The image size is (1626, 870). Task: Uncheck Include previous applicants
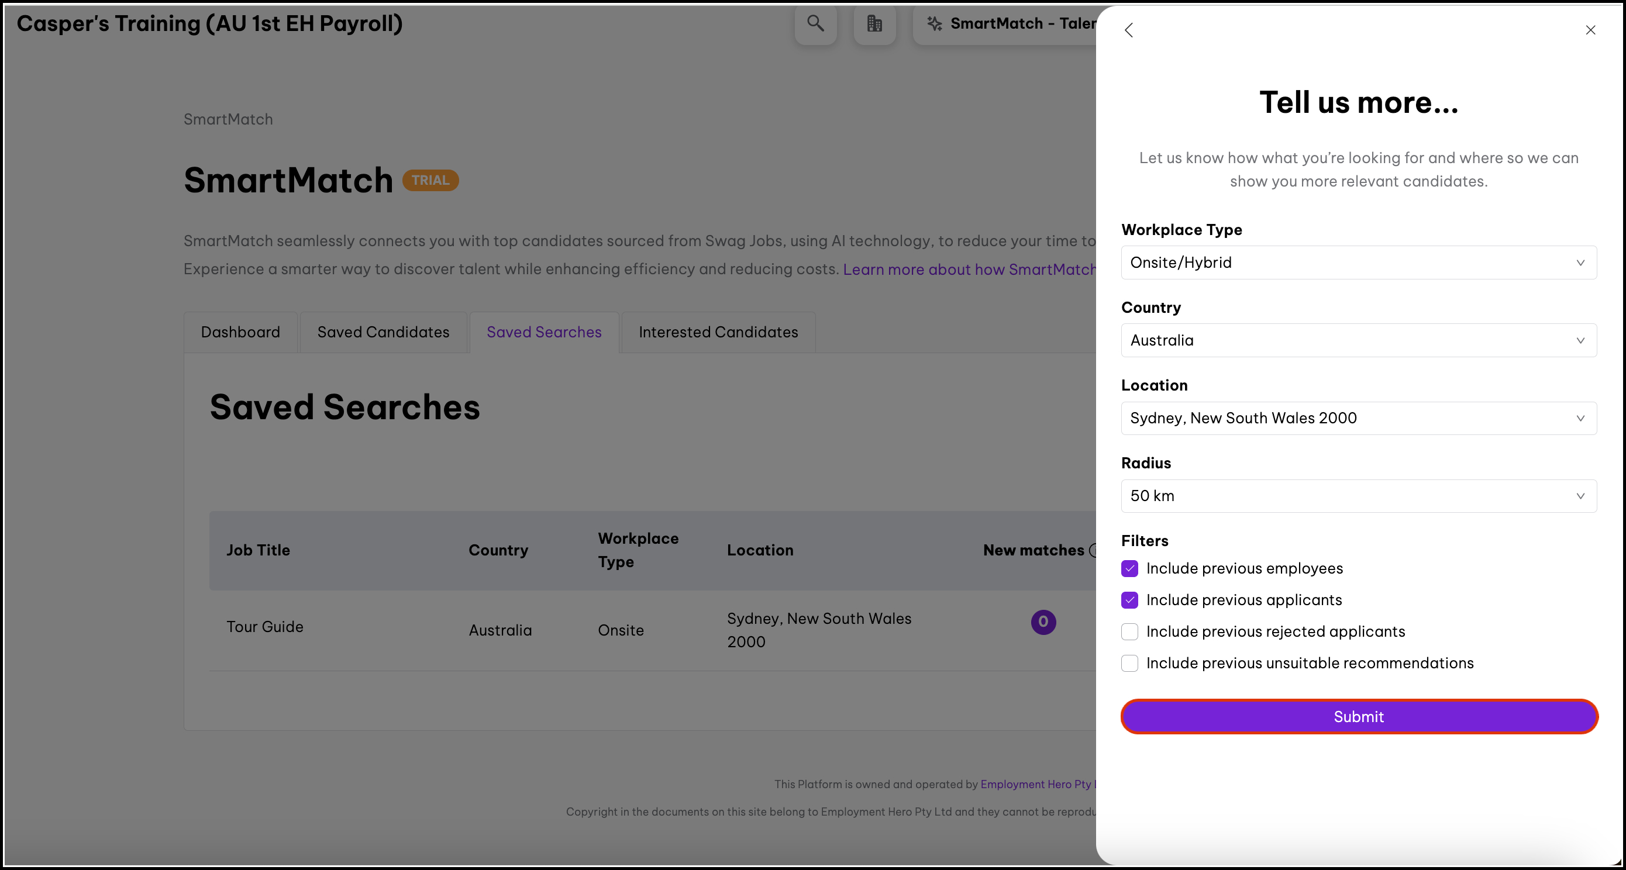[x=1129, y=600]
